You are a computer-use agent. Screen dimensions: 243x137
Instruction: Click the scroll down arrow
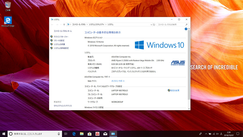(189, 109)
